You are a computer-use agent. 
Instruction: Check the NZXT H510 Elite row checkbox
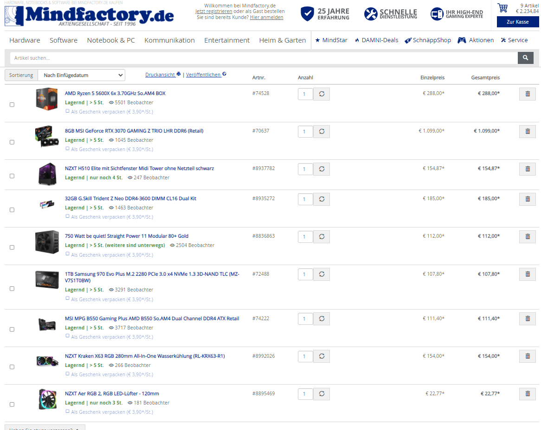(x=12, y=176)
